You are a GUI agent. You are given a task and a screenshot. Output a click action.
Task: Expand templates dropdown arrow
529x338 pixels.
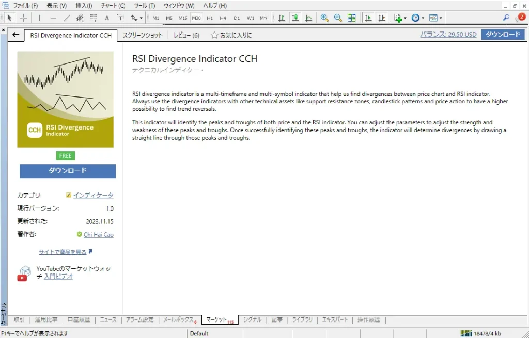[x=441, y=18]
